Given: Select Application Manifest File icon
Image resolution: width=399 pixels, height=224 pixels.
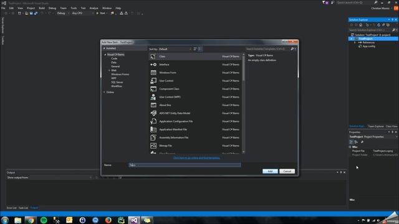Looking at the screenshot, I should tap(153, 129).
